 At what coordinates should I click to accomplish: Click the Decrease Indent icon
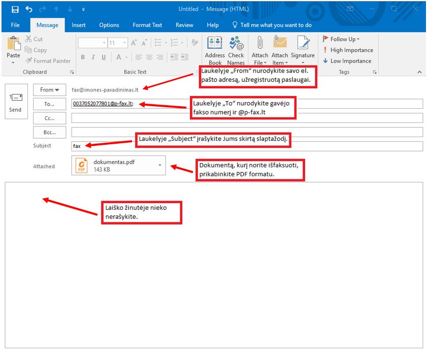[x=174, y=57]
